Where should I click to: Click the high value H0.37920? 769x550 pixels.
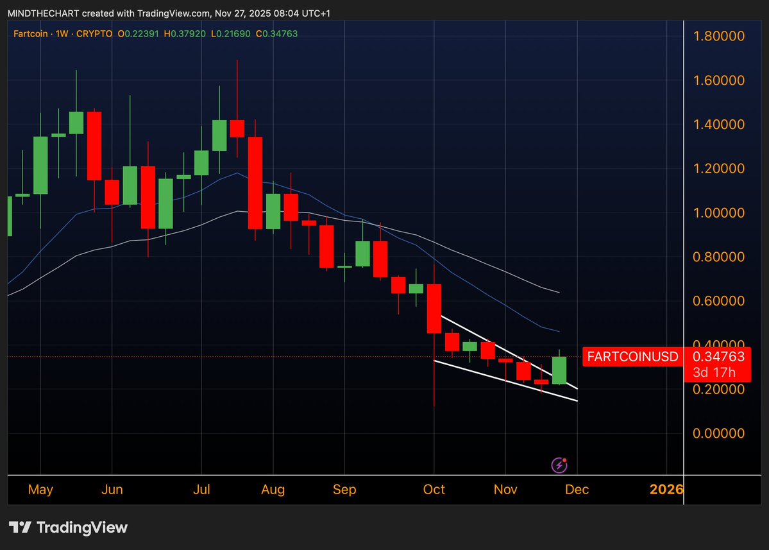(x=185, y=34)
